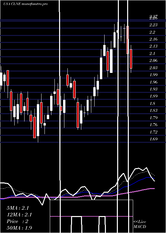This screenshot has width=166, height=233.
Task: Select the 1.72 price axis label
Action: point(153,132)
